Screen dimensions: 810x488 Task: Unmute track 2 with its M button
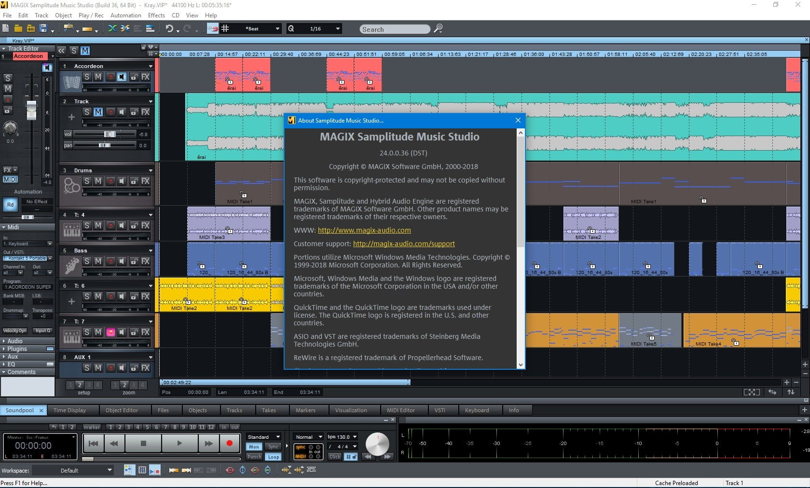(98, 112)
